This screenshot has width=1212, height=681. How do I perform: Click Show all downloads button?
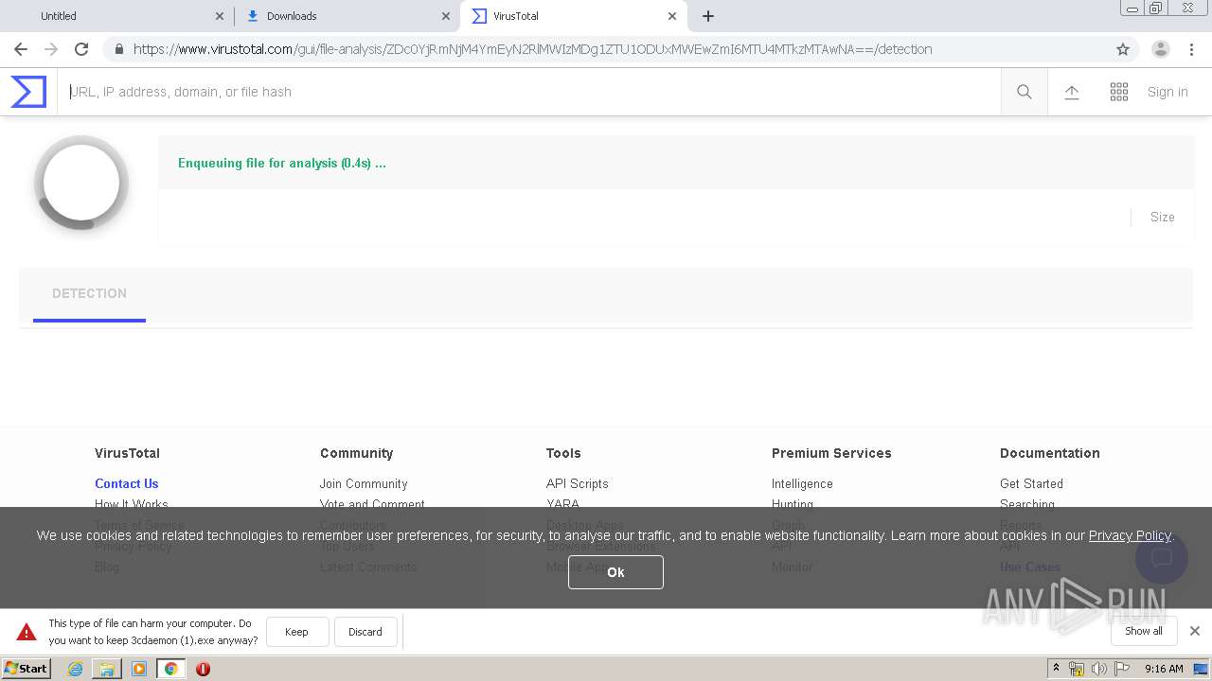point(1144,631)
